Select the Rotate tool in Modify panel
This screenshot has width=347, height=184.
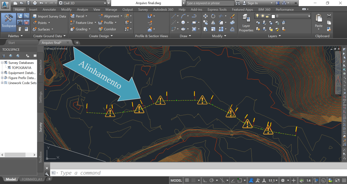[x=213, y=16]
